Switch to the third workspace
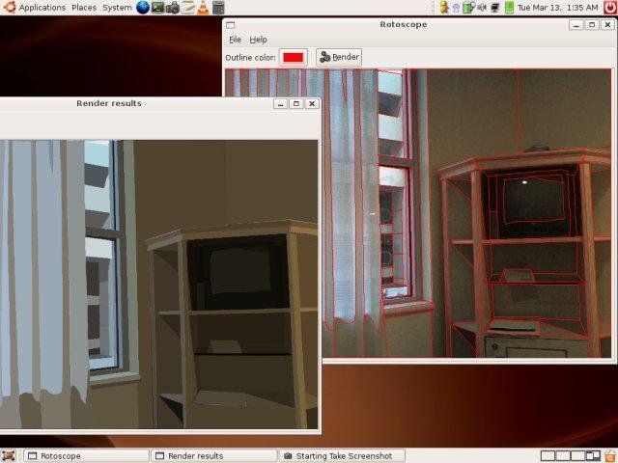The image size is (618, 463). click(x=577, y=456)
